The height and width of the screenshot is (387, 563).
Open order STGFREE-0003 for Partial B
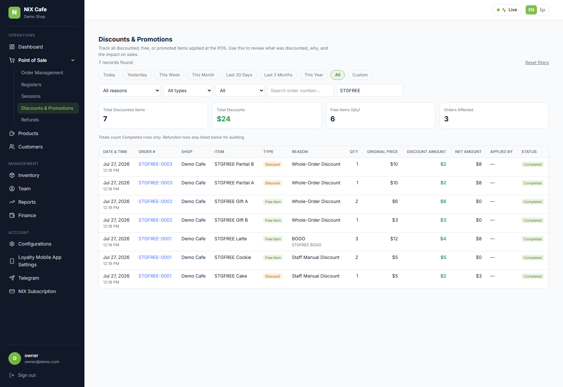coord(156,164)
